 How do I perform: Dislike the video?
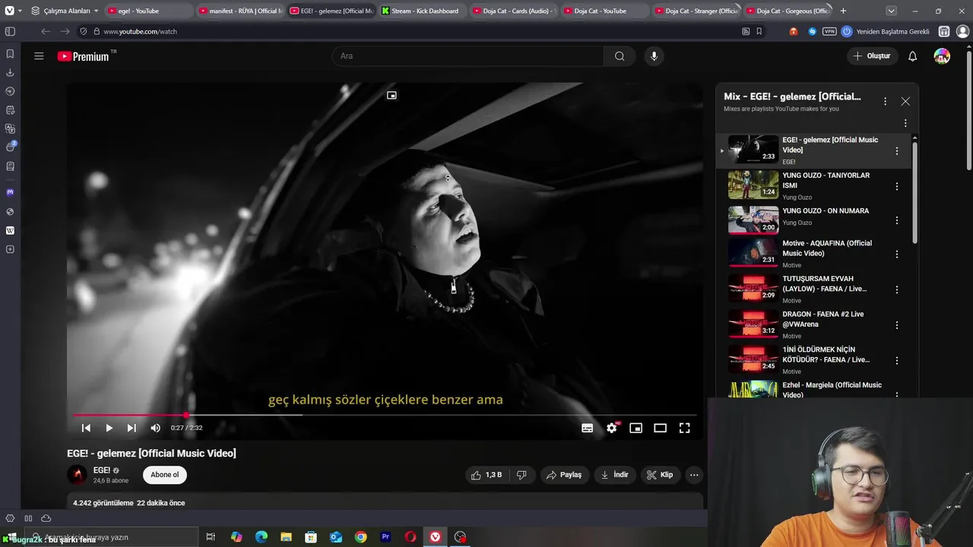pos(521,475)
